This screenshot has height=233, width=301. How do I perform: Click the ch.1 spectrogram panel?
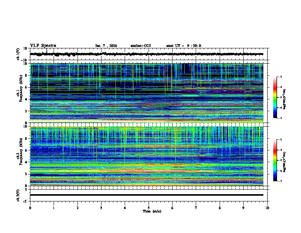(147, 93)
